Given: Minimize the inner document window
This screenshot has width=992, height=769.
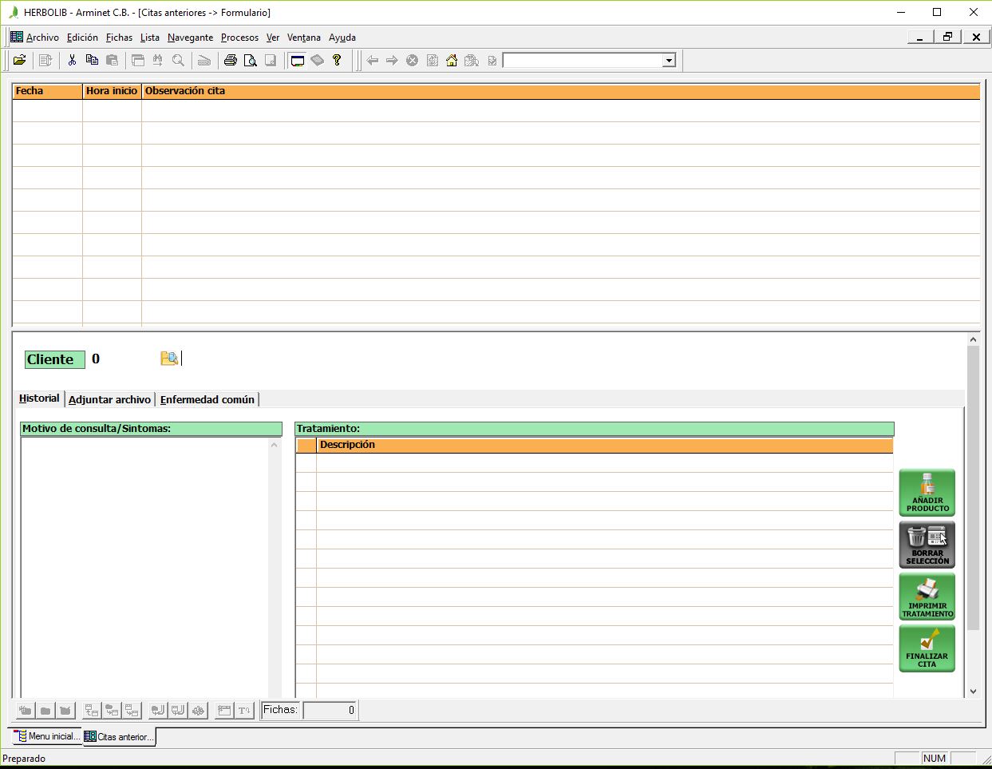Looking at the screenshot, I should point(920,37).
